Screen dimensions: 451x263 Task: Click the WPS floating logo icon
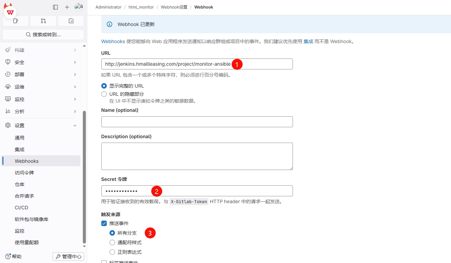pyautogui.click(x=10, y=12)
